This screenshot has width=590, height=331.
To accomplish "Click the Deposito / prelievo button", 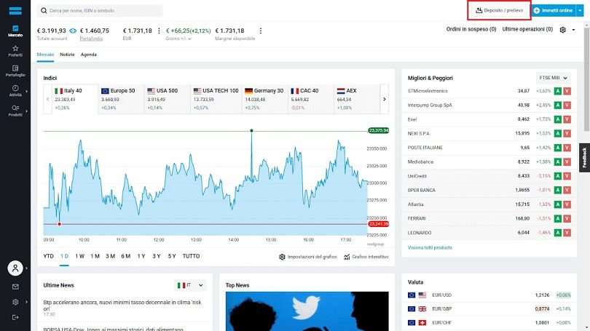I will pyautogui.click(x=500, y=10).
